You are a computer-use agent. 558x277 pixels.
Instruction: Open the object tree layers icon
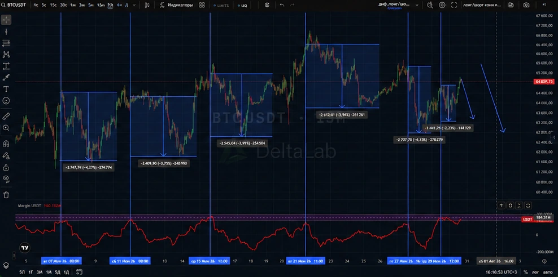point(6,265)
